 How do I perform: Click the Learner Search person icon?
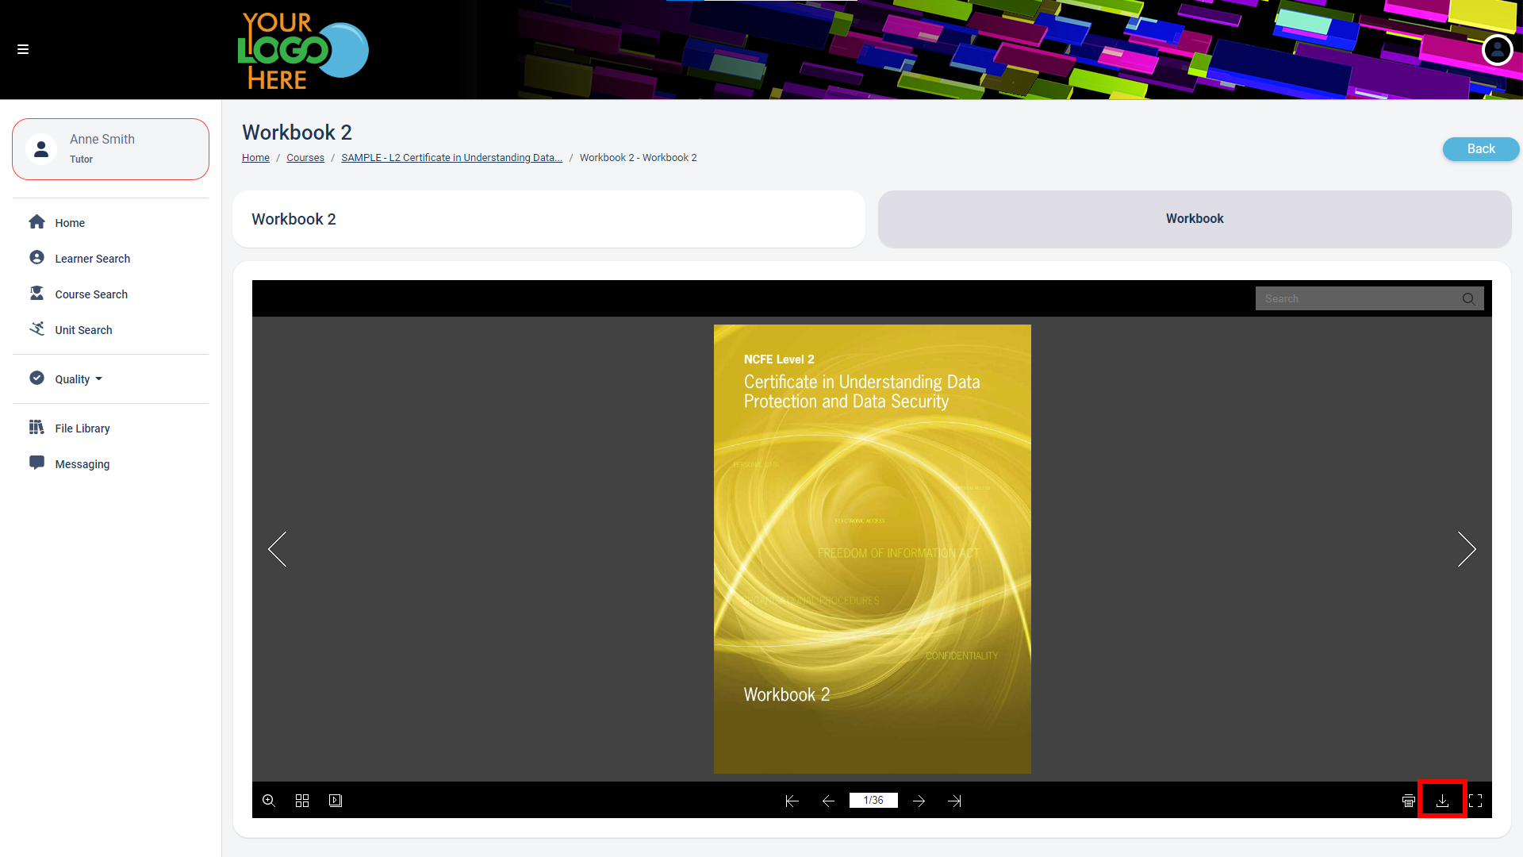pyautogui.click(x=36, y=257)
